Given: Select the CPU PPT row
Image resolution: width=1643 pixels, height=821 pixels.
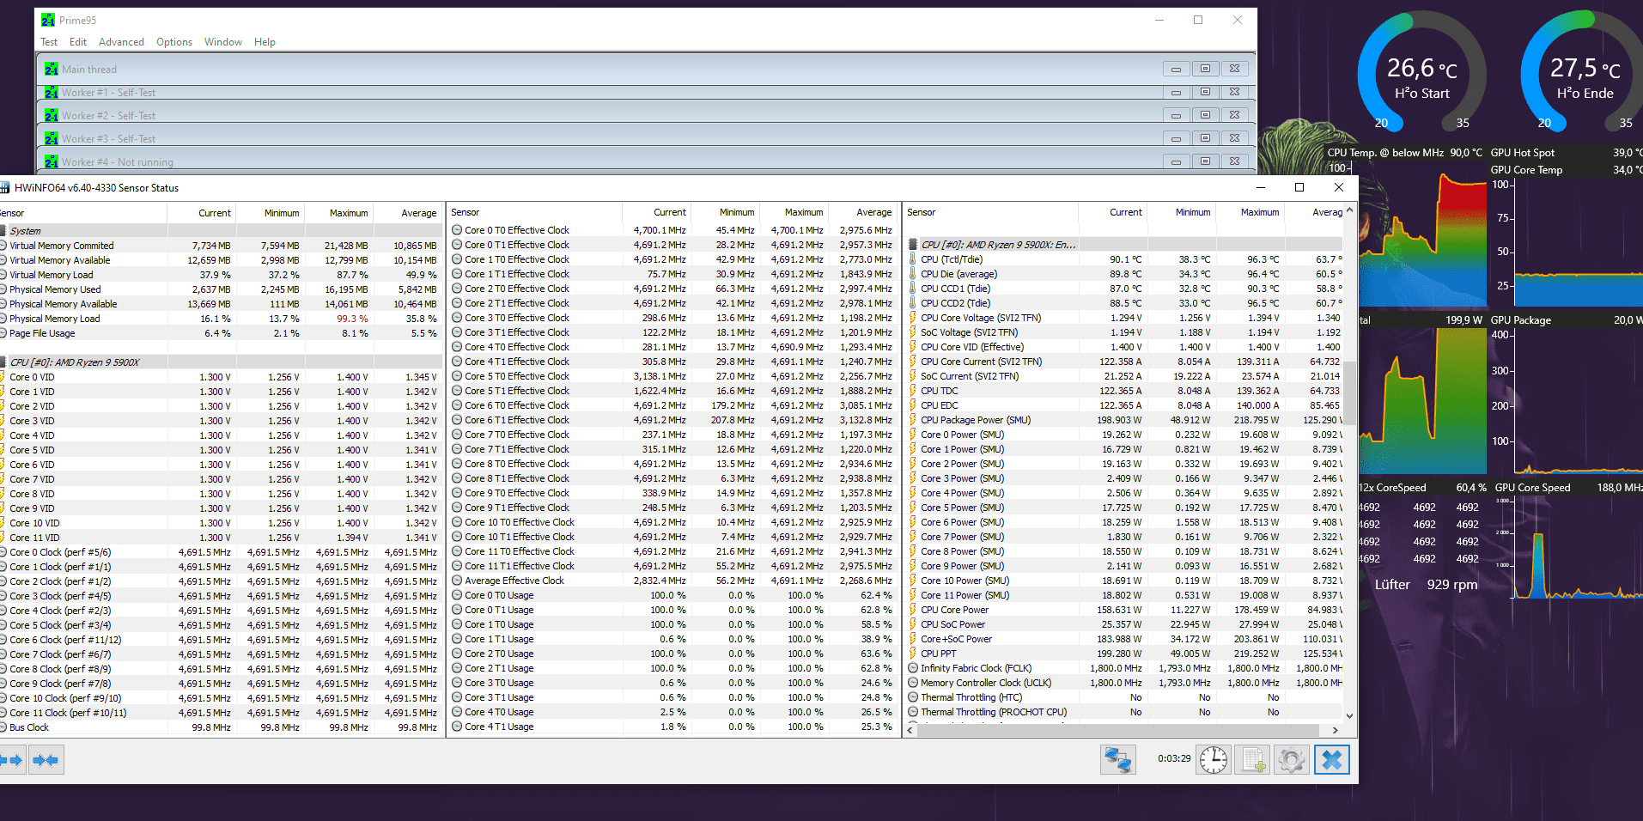Looking at the screenshot, I should click(x=1124, y=654).
